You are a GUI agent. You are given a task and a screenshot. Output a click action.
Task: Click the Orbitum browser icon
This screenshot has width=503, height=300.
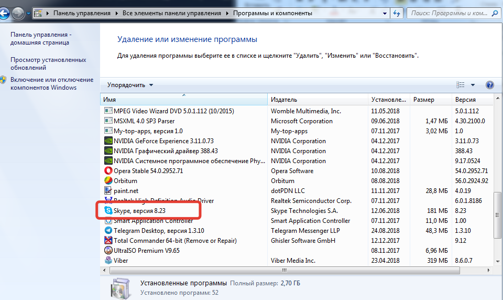(108, 181)
